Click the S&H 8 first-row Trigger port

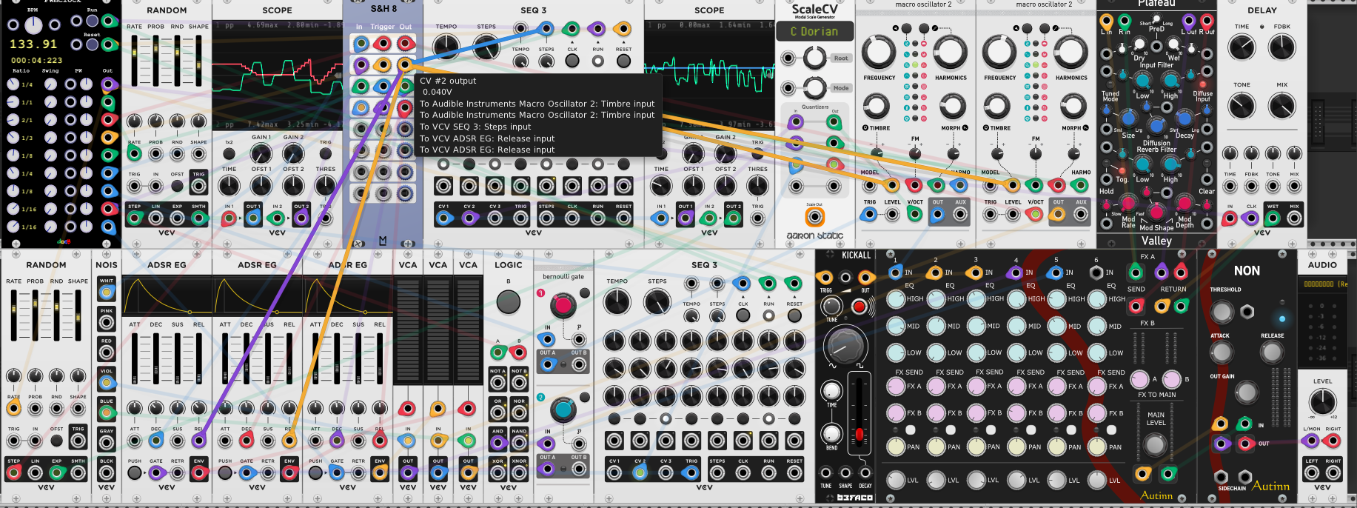point(382,44)
